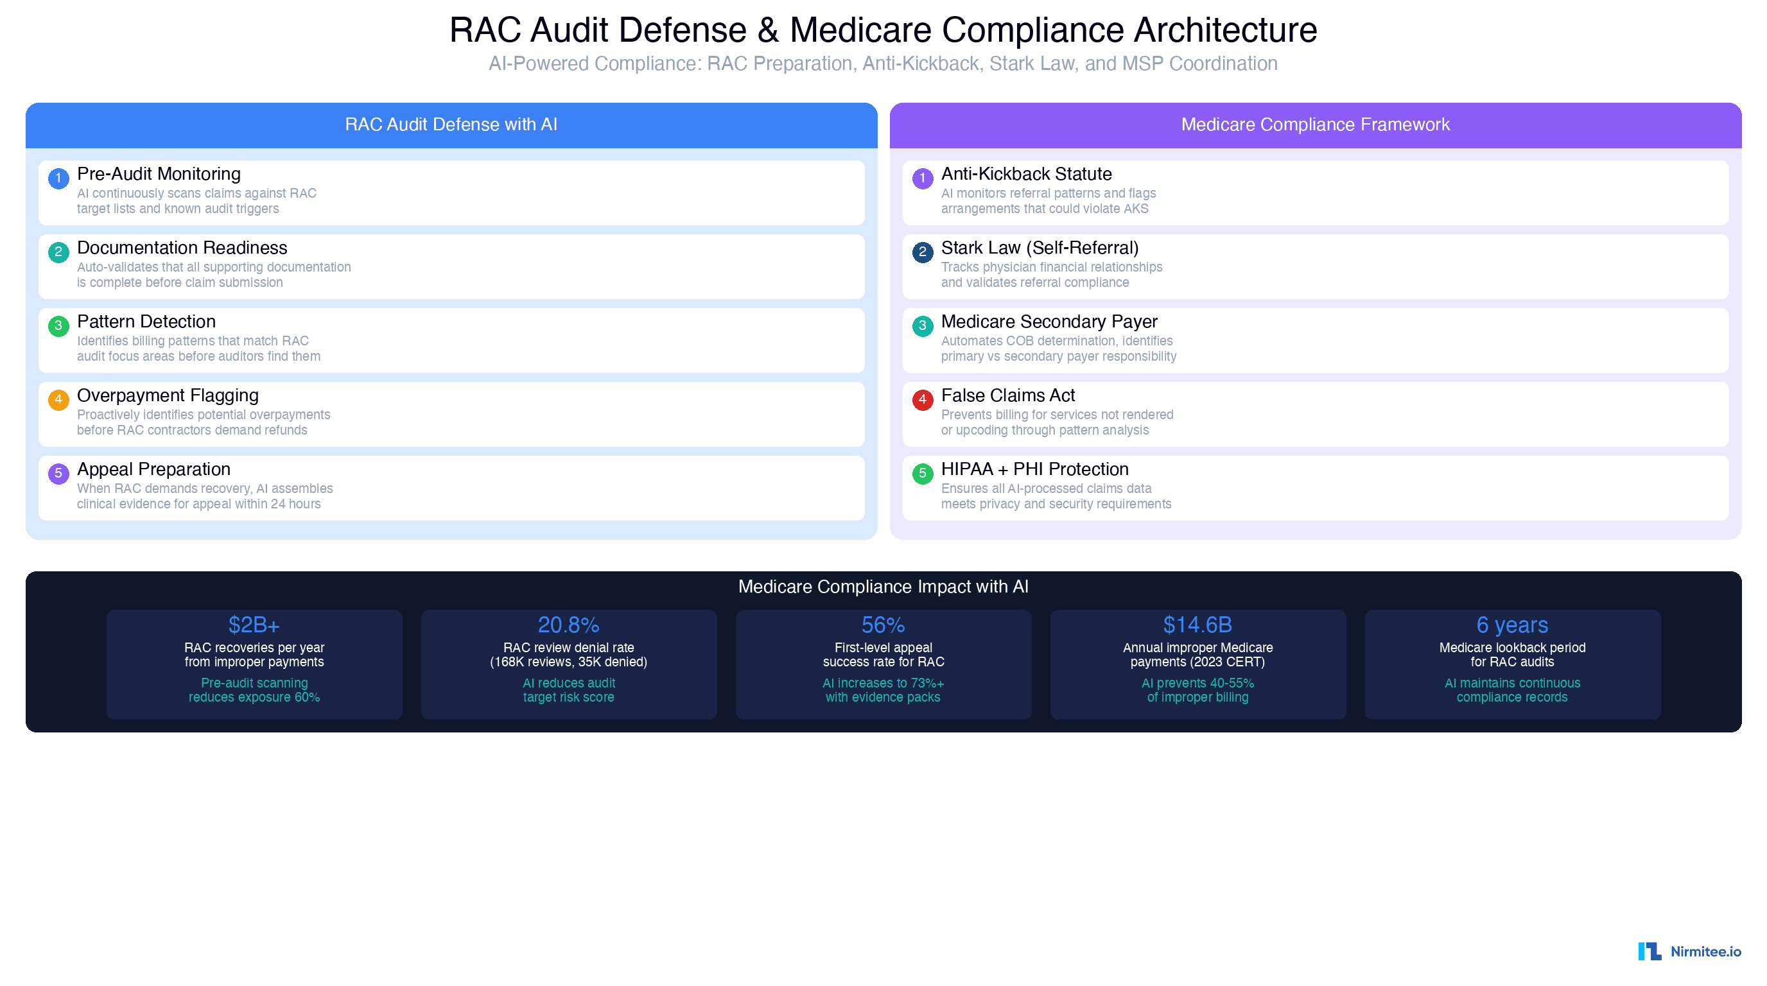The image size is (1767, 986).
Task: Select the red False Claims Act badge
Action: point(924,401)
